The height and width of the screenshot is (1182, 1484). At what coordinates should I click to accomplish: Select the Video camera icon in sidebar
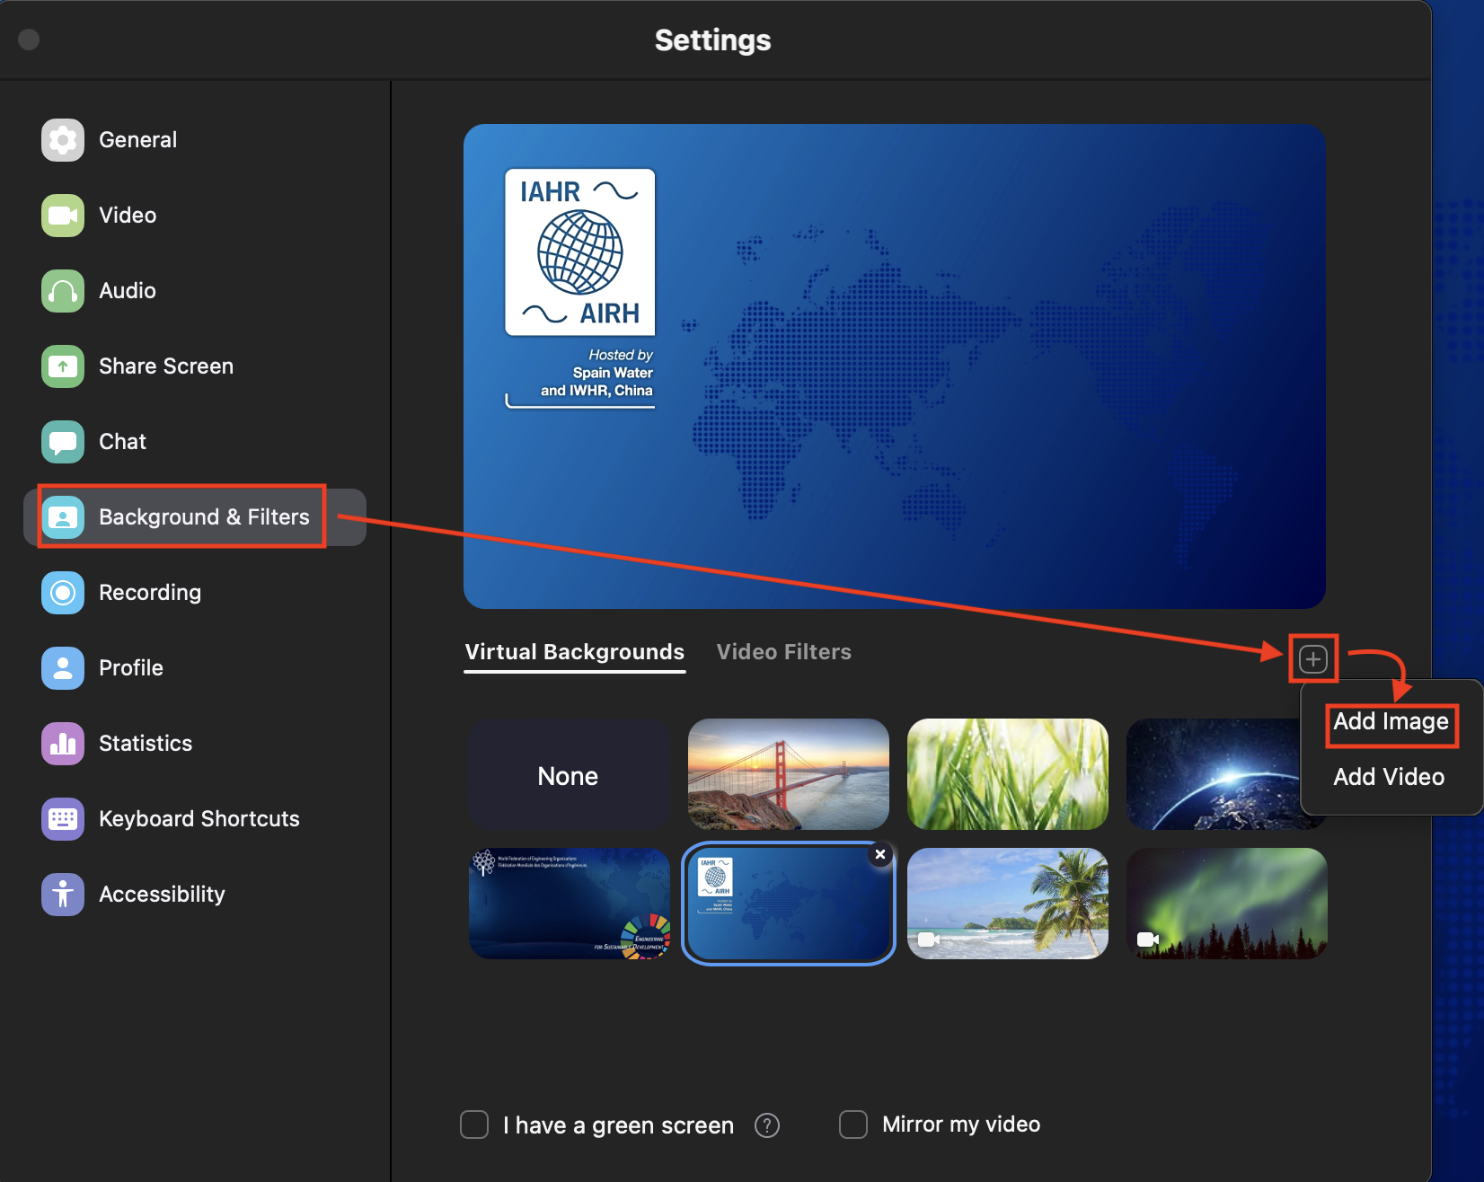click(63, 216)
